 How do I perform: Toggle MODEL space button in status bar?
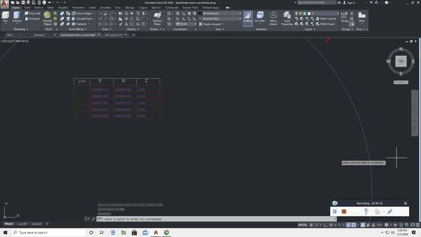coord(303,225)
